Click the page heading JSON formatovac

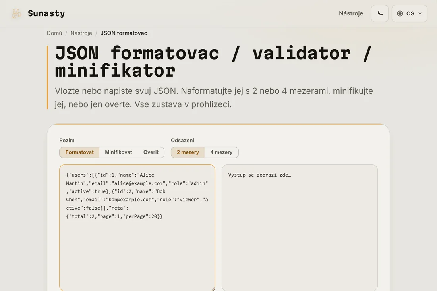point(213,62)
